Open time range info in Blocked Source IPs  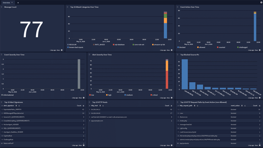click(260, 98)
